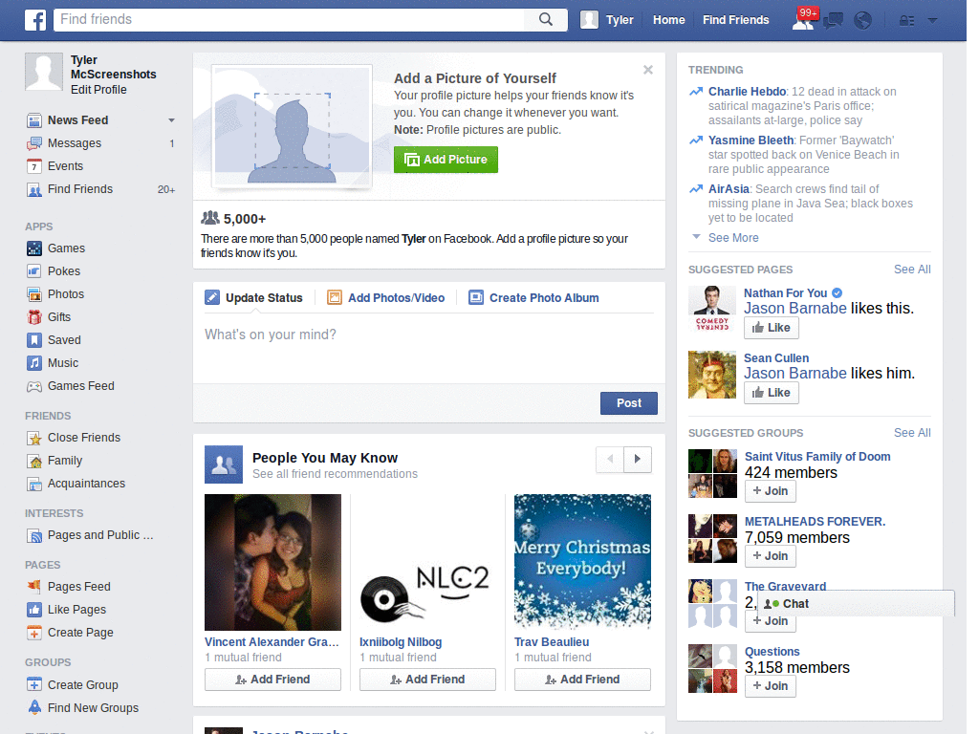979x734 pixels.
Task: Expand the News Feed options arrow
Action: (x=171, y=119)
